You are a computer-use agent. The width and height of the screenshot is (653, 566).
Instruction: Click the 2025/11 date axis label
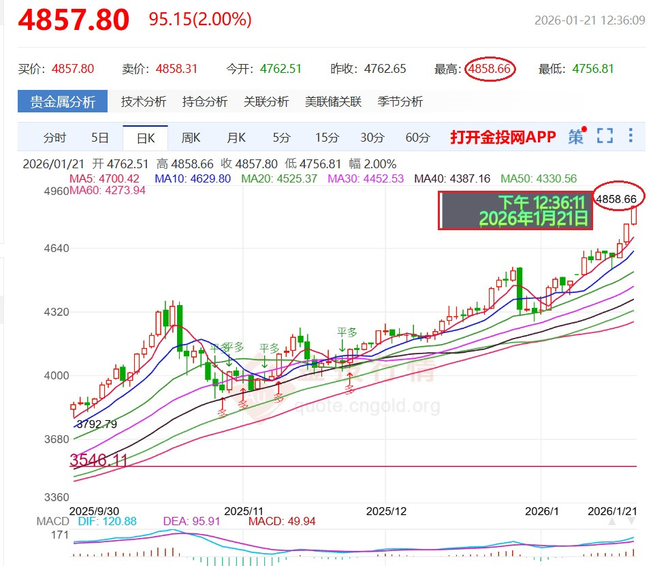(244, 511)
